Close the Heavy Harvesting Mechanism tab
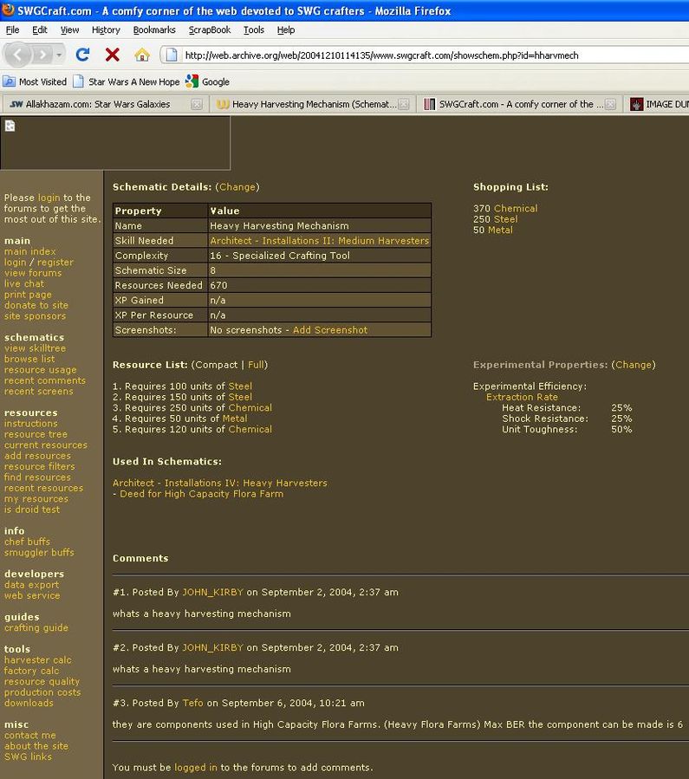This screenshot has width=689, height=779. (x=403, y=104)
